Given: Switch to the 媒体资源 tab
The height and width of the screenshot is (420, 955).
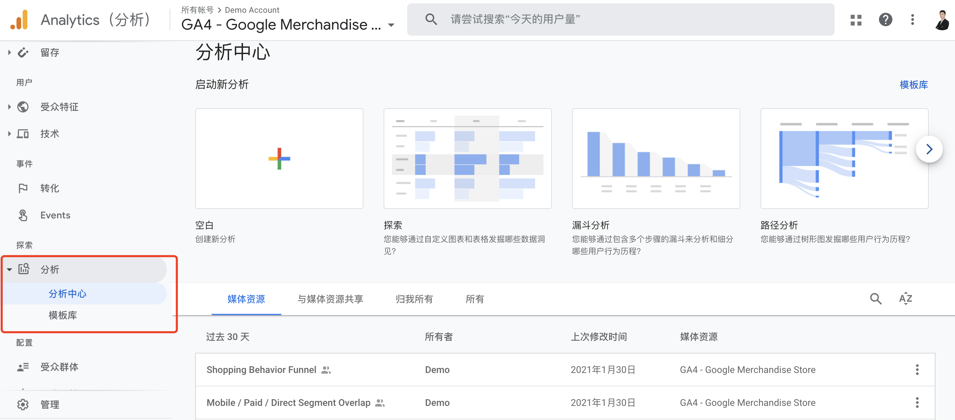Looking at the screenshot, I should pyautogui.click(x=246, y=299).
